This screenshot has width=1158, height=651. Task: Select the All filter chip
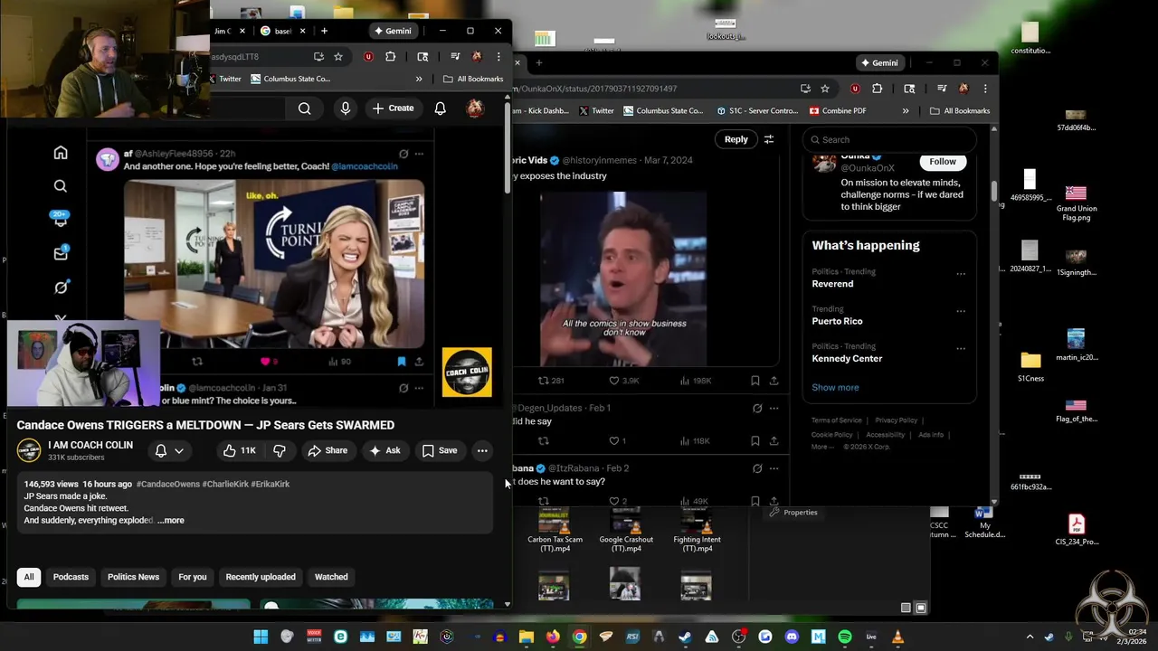[x=29, y=577]
